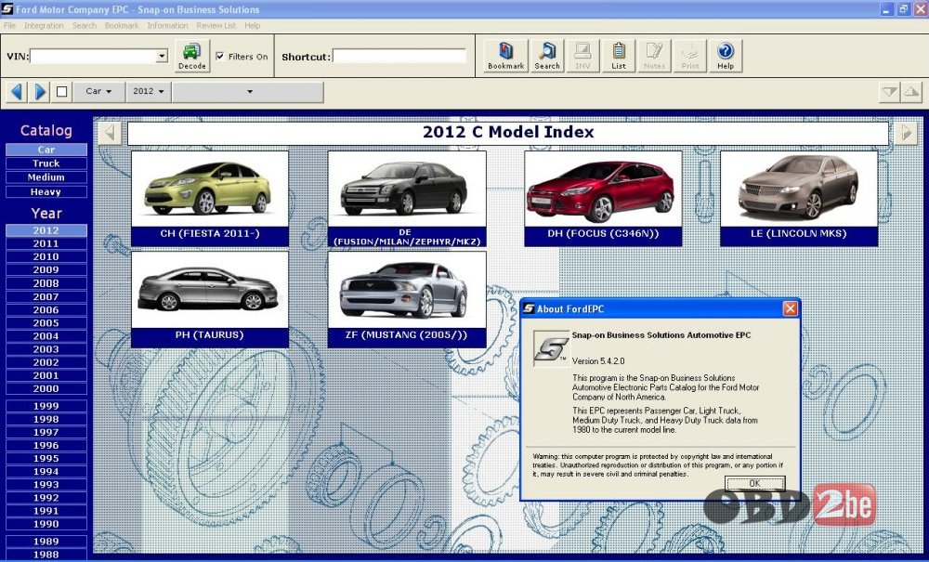Open the Car catalog dropdown
Screen dimensions: 929x562
tap(98, 92)
